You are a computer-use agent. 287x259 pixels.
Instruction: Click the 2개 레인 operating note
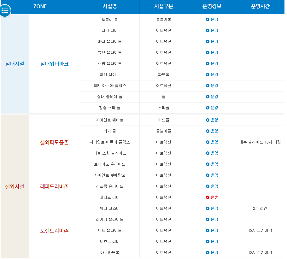tap(260, 208)
